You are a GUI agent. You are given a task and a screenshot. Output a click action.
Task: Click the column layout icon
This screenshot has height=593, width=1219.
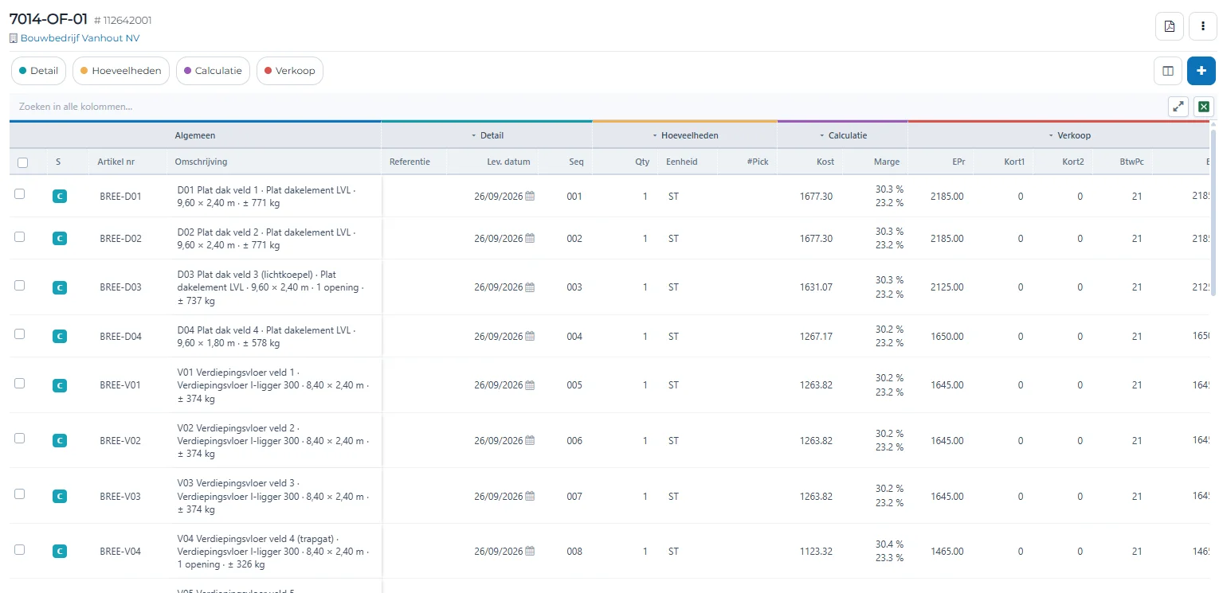click(x=1168, y=71)
